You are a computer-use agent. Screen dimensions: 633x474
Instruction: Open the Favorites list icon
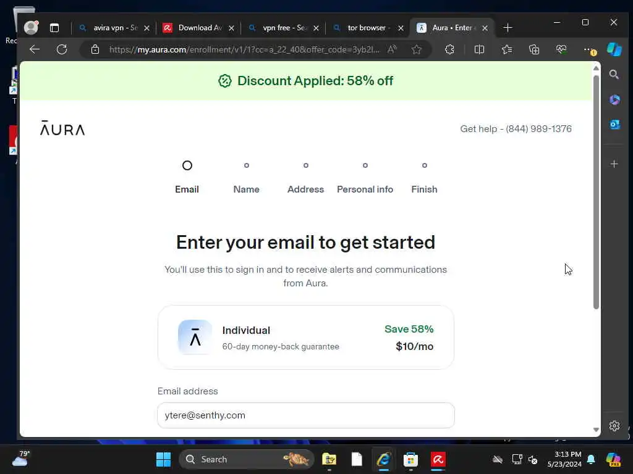pos(507,49)
